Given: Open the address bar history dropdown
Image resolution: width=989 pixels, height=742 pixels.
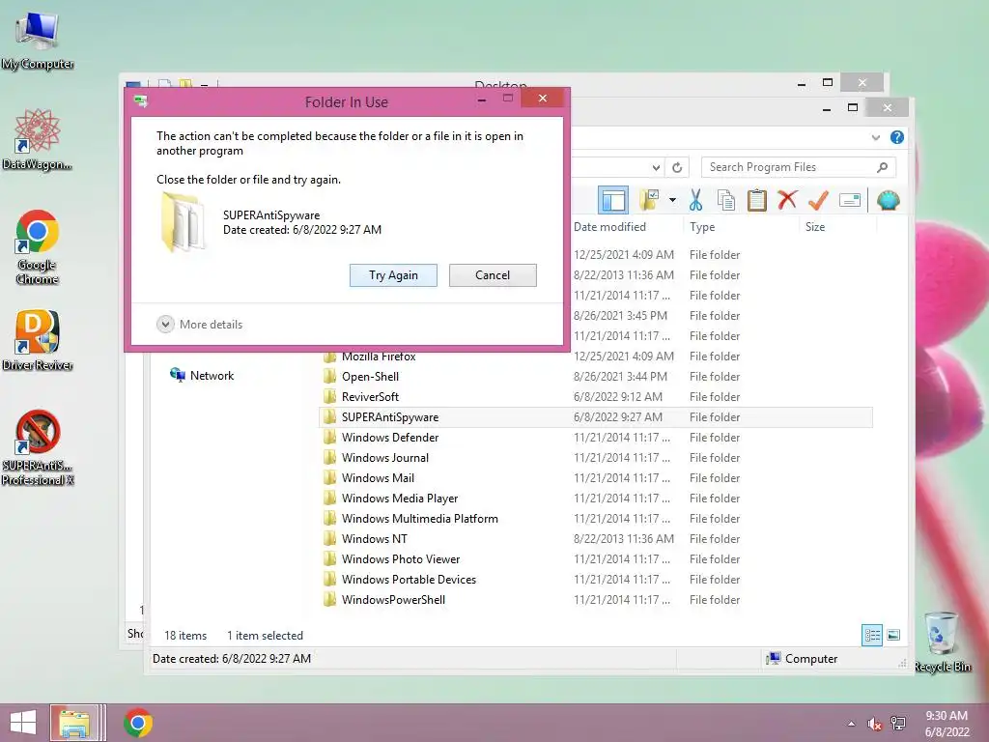Looking at the screenshot, I should coord(656,167).
